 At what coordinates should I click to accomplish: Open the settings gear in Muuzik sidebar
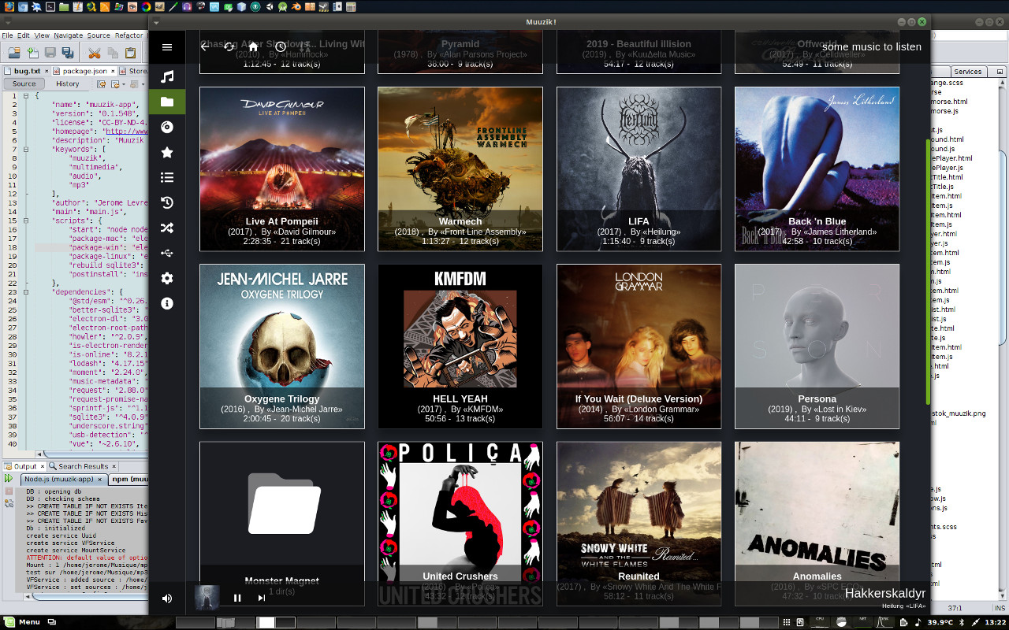(166, 278)
